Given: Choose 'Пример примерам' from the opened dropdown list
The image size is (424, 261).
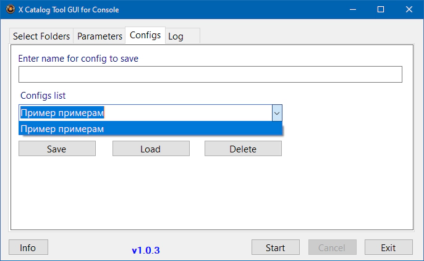Looking at the screenshot, I should pos(150,129).
